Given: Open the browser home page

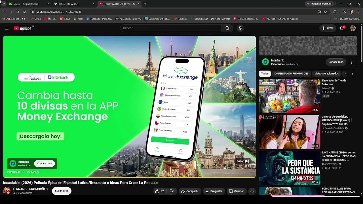Looking at the screenshot, I should click(25, 12).
